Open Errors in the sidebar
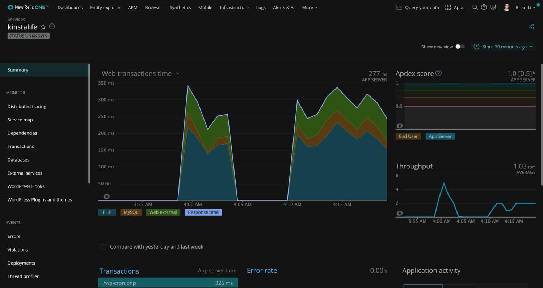Screen dimensions: 543x288 pos(14,236)
